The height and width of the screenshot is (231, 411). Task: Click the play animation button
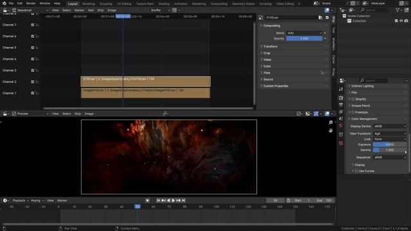tap(173, 200)
